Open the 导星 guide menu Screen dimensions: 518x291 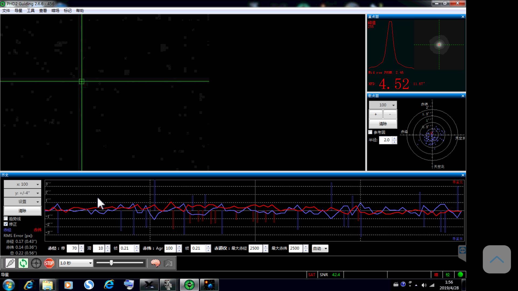18,11
